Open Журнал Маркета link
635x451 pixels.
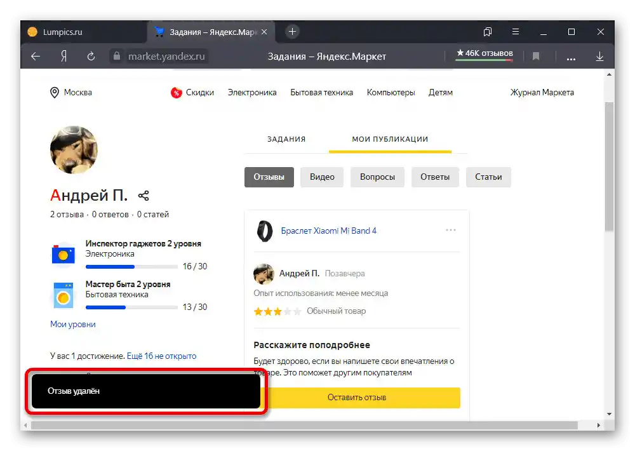click(542, 92)
